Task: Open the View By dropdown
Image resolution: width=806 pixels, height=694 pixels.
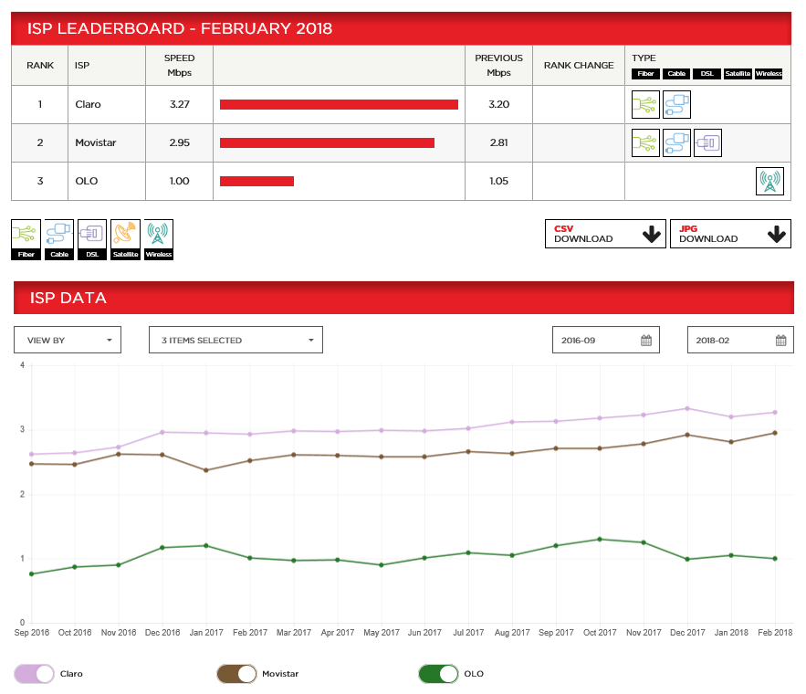Action: 68,340
